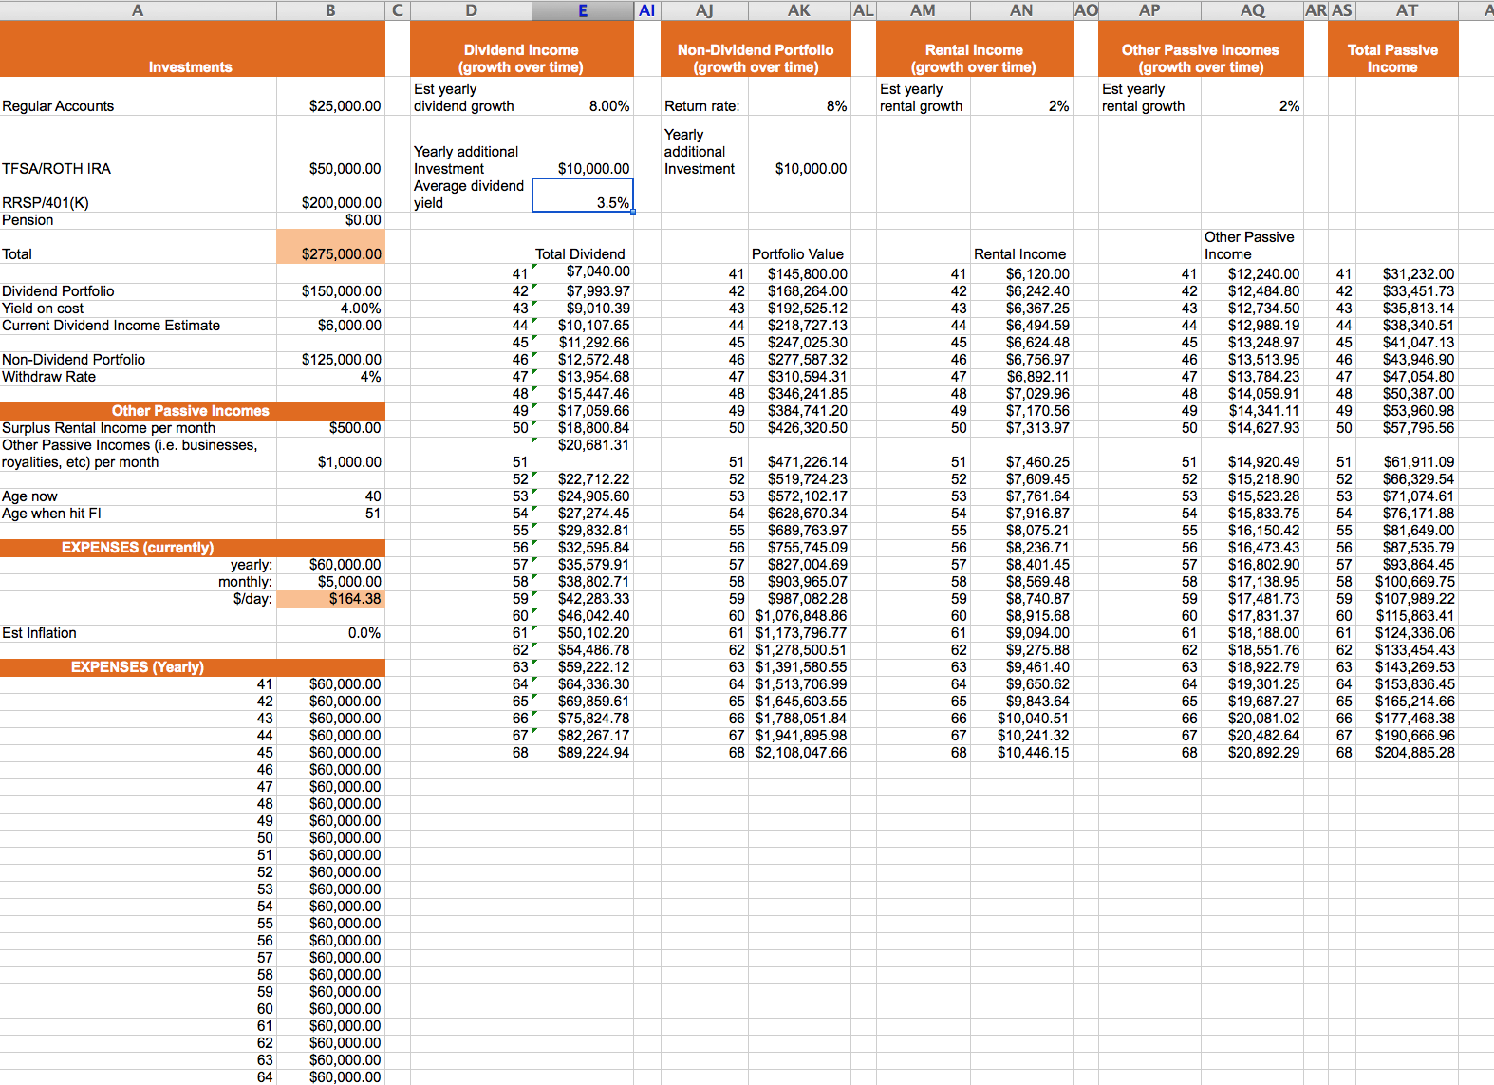Select the Average dividend yield 3.5% cell

[583, 196]
